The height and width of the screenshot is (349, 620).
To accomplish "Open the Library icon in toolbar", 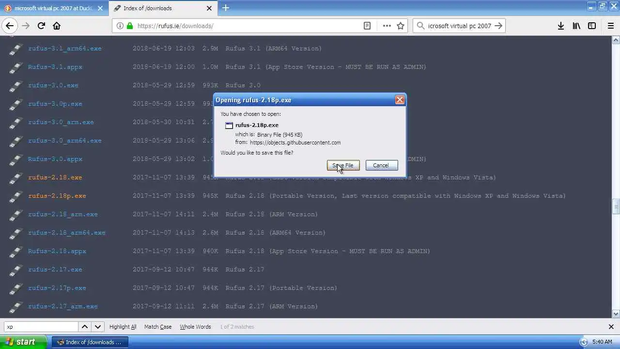I will coord(576,26).
